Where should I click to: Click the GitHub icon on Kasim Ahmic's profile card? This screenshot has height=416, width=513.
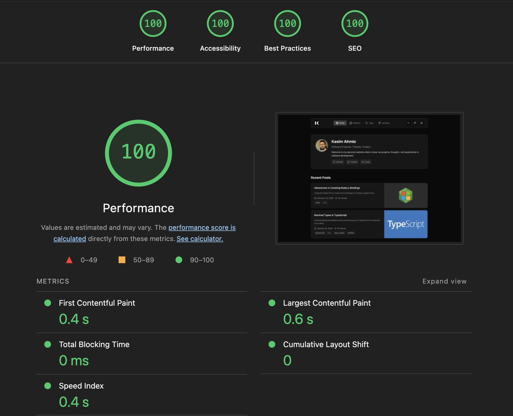(x=338, y=162)
